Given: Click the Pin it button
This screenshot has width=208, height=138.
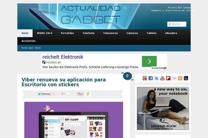Looking at the screenshot, I should (80, 94).
